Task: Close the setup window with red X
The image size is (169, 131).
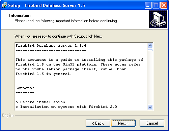Action: click(164, 5)
